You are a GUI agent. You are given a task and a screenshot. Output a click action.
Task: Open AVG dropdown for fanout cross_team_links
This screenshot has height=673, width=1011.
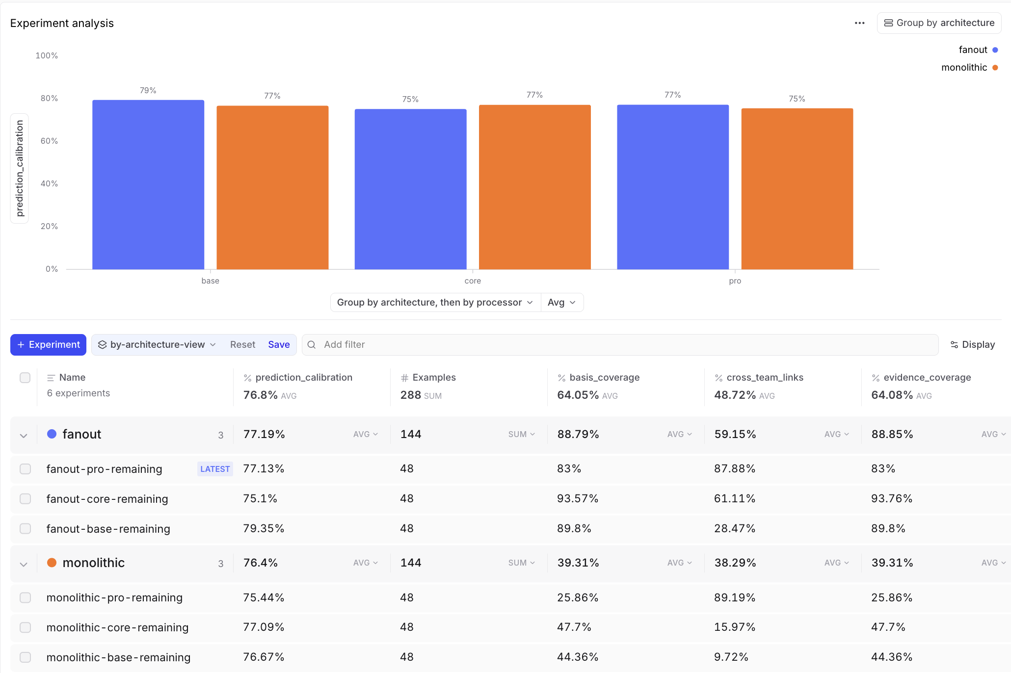point(837,435)
